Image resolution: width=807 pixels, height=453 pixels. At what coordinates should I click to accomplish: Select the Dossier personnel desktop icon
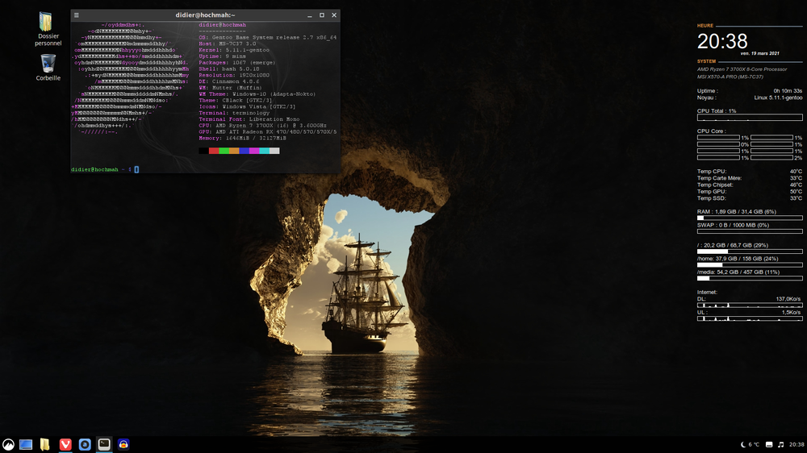click(48, 29)
